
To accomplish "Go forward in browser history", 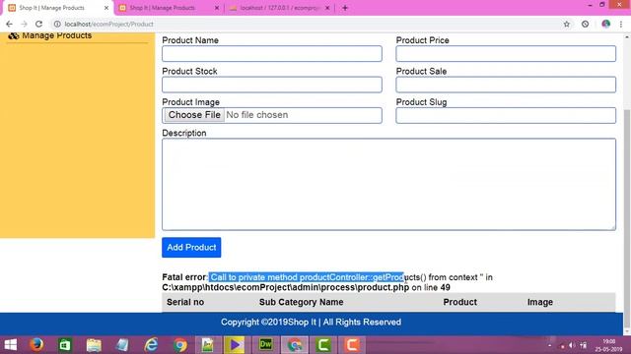I will click(x=24, y=24).
